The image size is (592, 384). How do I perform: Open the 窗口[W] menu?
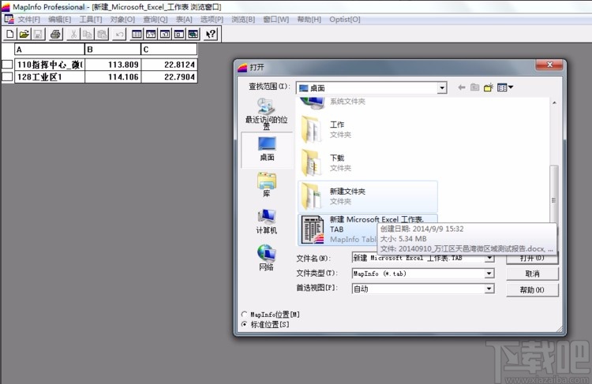276,19
